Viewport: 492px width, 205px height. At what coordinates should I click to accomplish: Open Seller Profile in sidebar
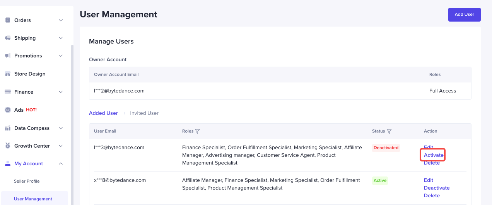click(27, 181)
